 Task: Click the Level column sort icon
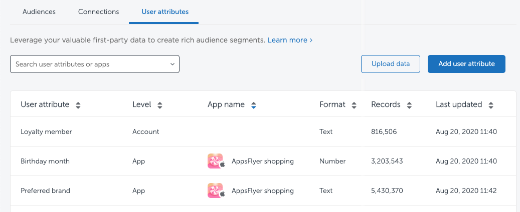[159, 105]
